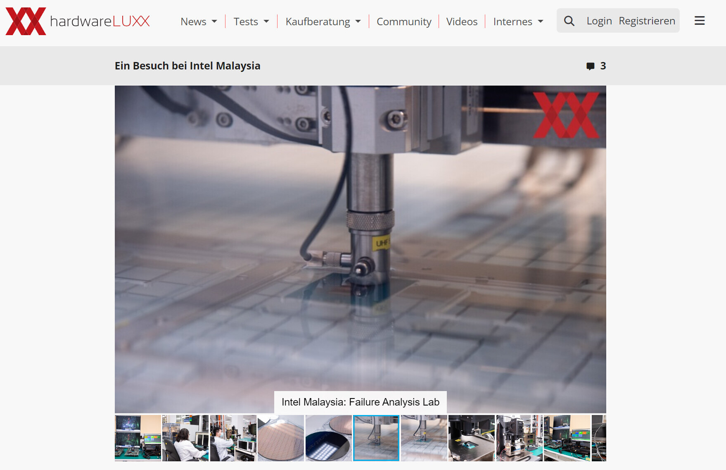
Task: Click the Login link
Action: click(599, 21)
